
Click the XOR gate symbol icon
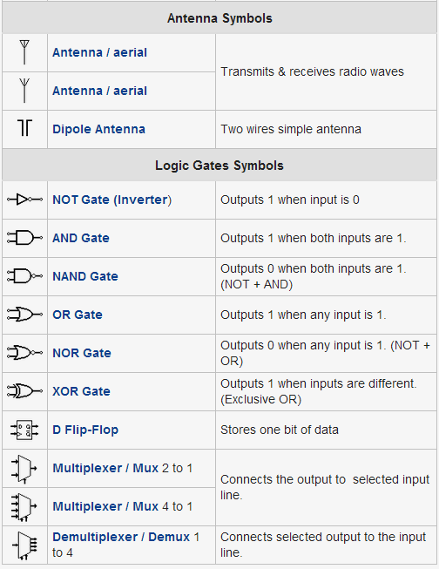(24, 391)
